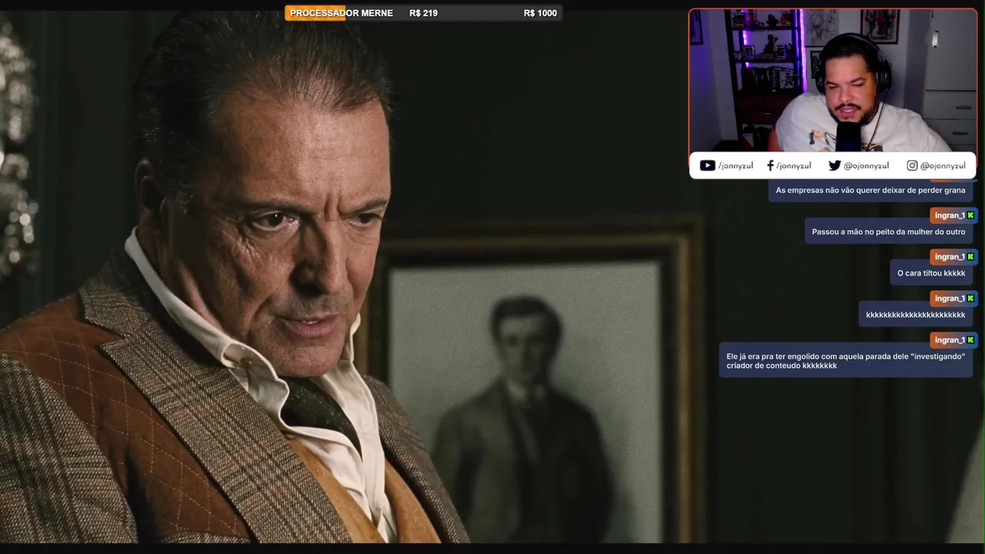
Task: Click message 'As empresas não vão querer deixar'
Action: [870, 190]
